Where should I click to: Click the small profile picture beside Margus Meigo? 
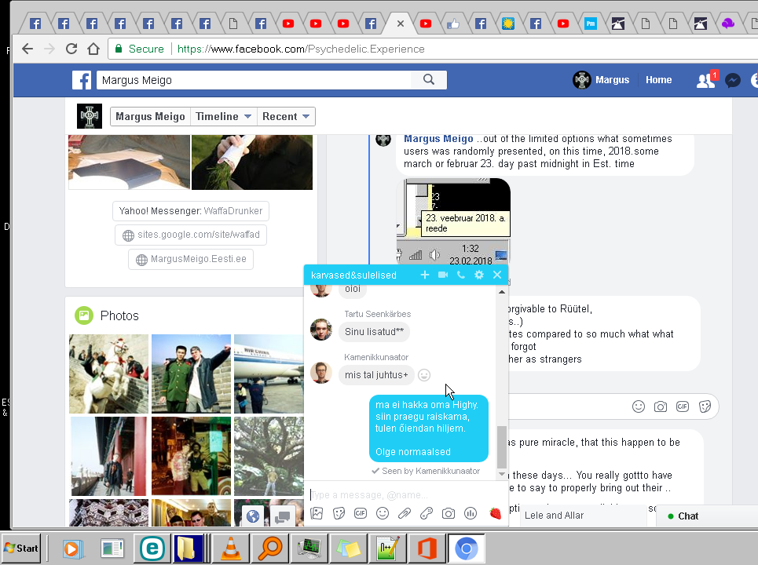click(x=90, y=116)
